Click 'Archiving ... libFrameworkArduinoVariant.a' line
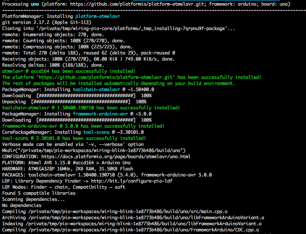 point(133,217)
